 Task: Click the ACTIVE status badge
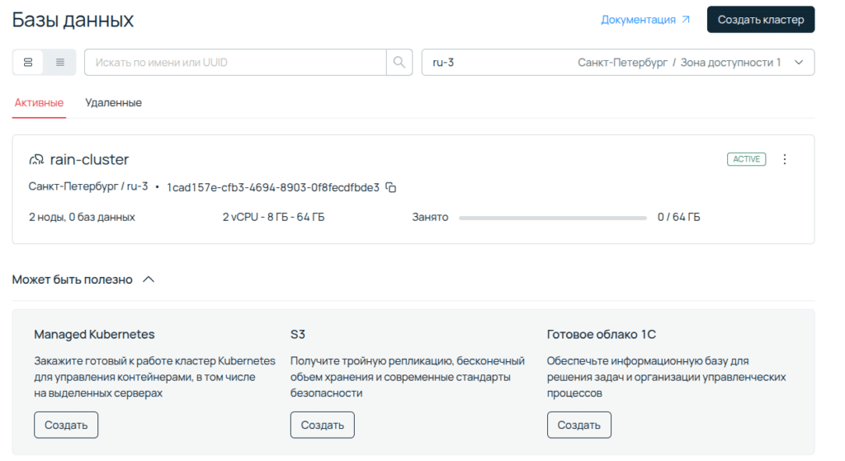coord(746,159)
